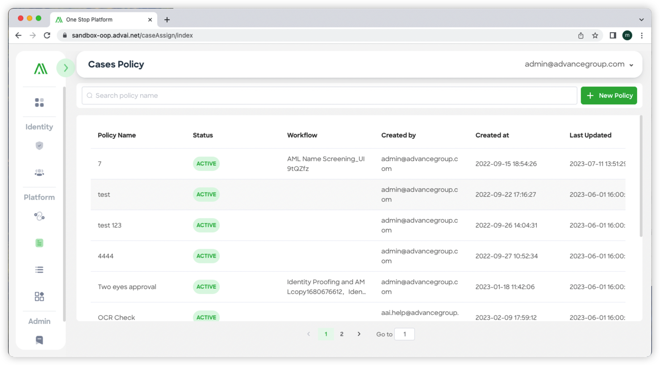Reload the page with refresh icon
660x365 pixels.
47,35
